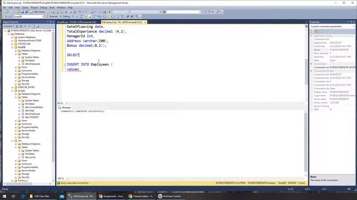This screenshot has width=357, height=200.
Task: Select dbo.Dept table in tree
Action: 30,111
